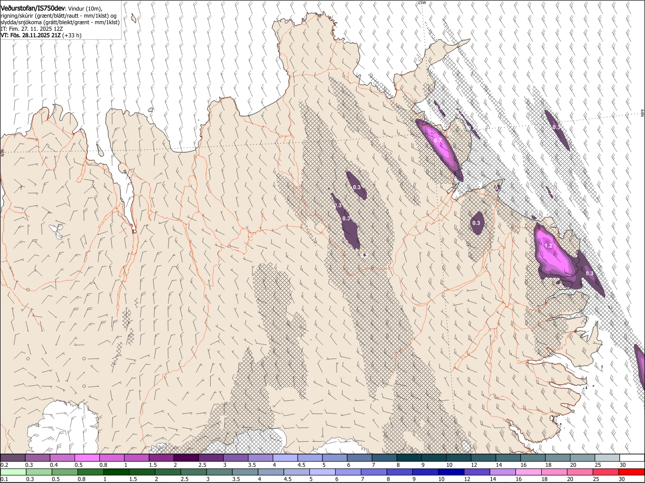The width and height of the screenshot is (645, 483).
Task: Click the VT: Fös. 28.11.2025 21Z valid time
Action: pyautogui.click(x=31, y=35)
